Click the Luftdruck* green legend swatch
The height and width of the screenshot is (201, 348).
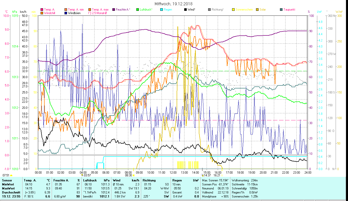(x=137, y=10)
